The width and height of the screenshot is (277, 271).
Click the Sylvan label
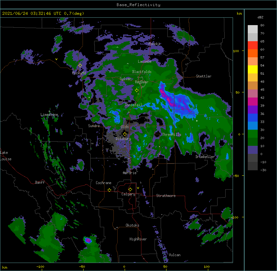125,79
